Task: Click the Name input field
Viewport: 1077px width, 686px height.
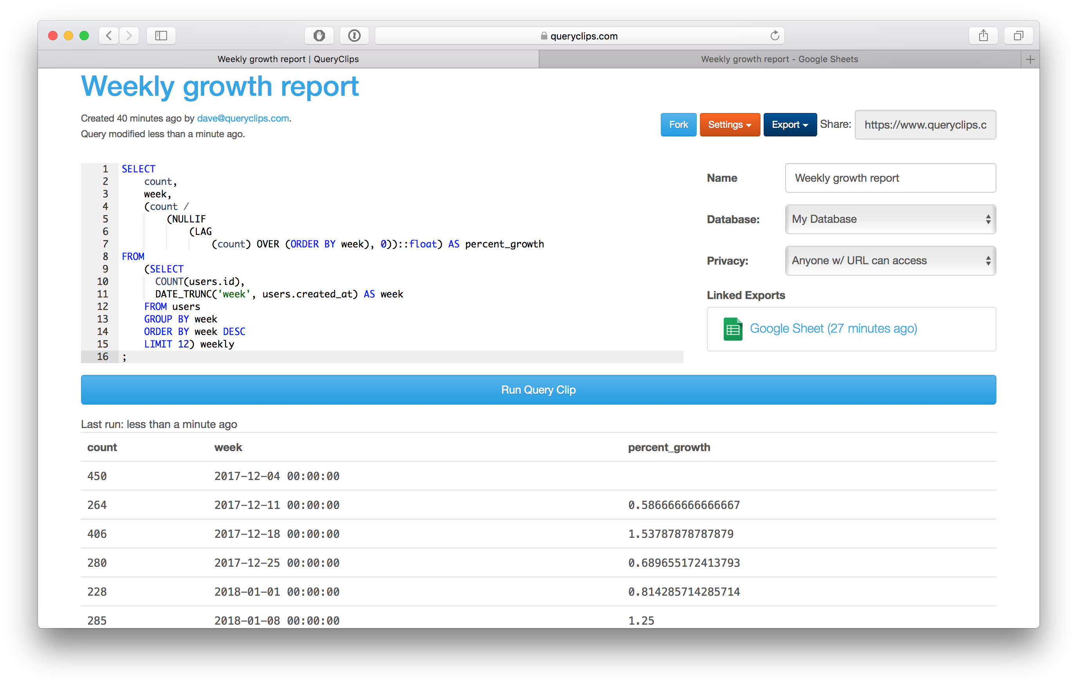Action: coord(890,178)
